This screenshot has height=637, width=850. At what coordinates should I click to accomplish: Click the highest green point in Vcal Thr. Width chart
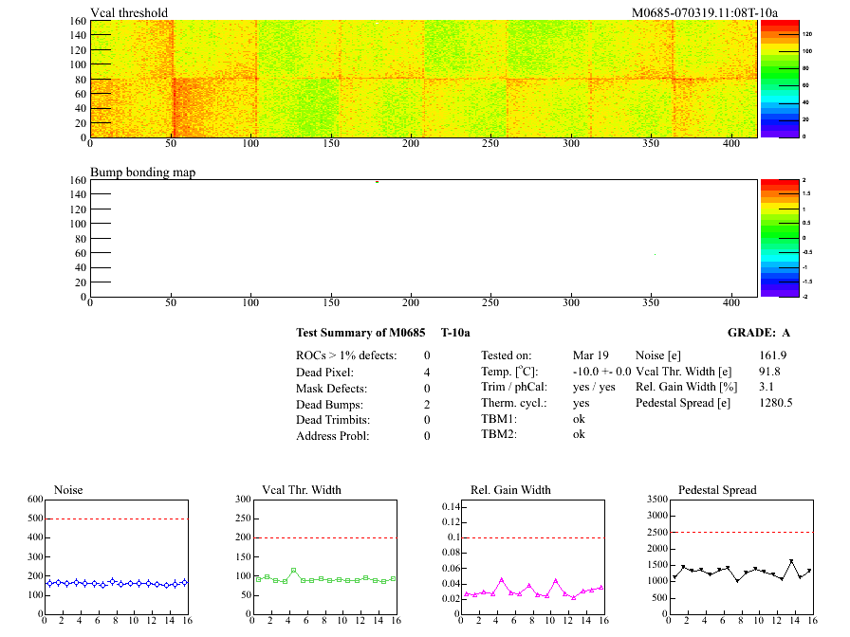tap(294, 571)
